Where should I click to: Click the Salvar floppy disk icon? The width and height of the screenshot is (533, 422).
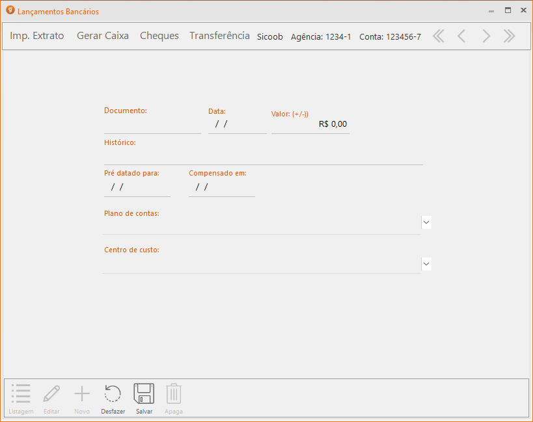point(144,393)
